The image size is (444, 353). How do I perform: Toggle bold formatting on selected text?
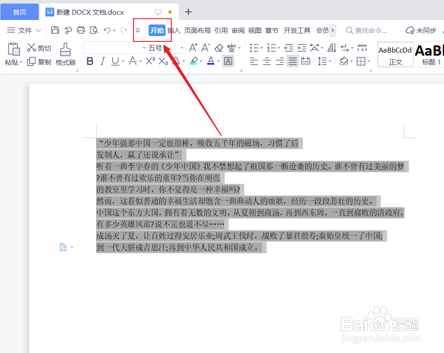pyautogui.click(x=90, y=61)
